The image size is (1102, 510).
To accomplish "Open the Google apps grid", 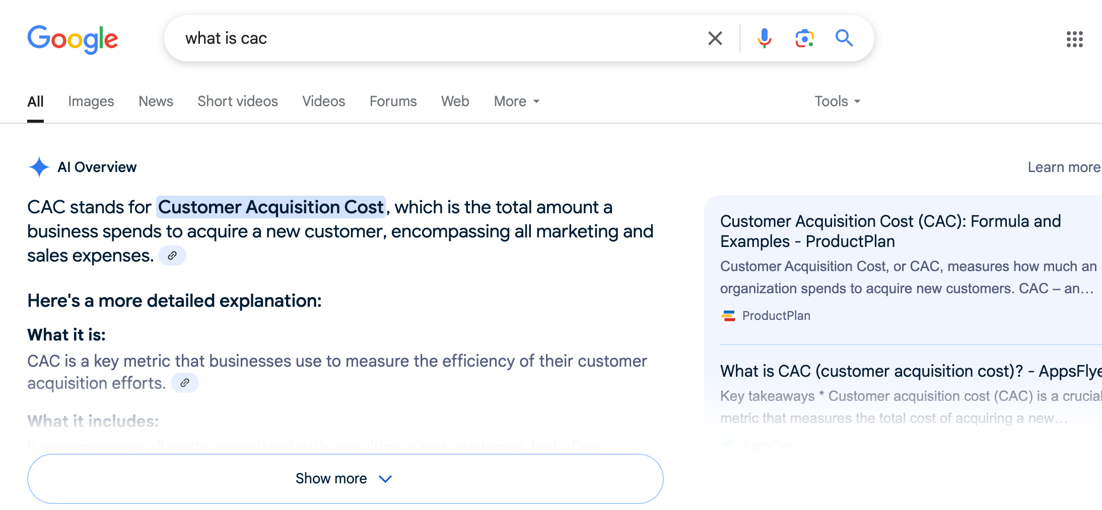I will 1074,39.
